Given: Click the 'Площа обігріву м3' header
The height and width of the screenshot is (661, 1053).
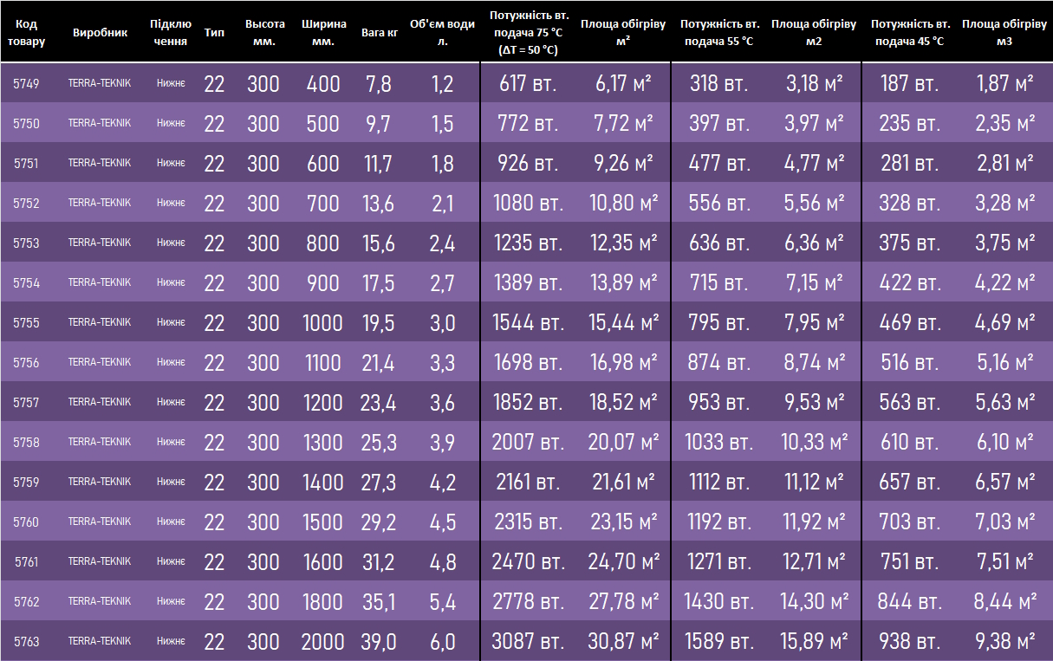Looking at the screenshot, I should tap(1004, 32).
